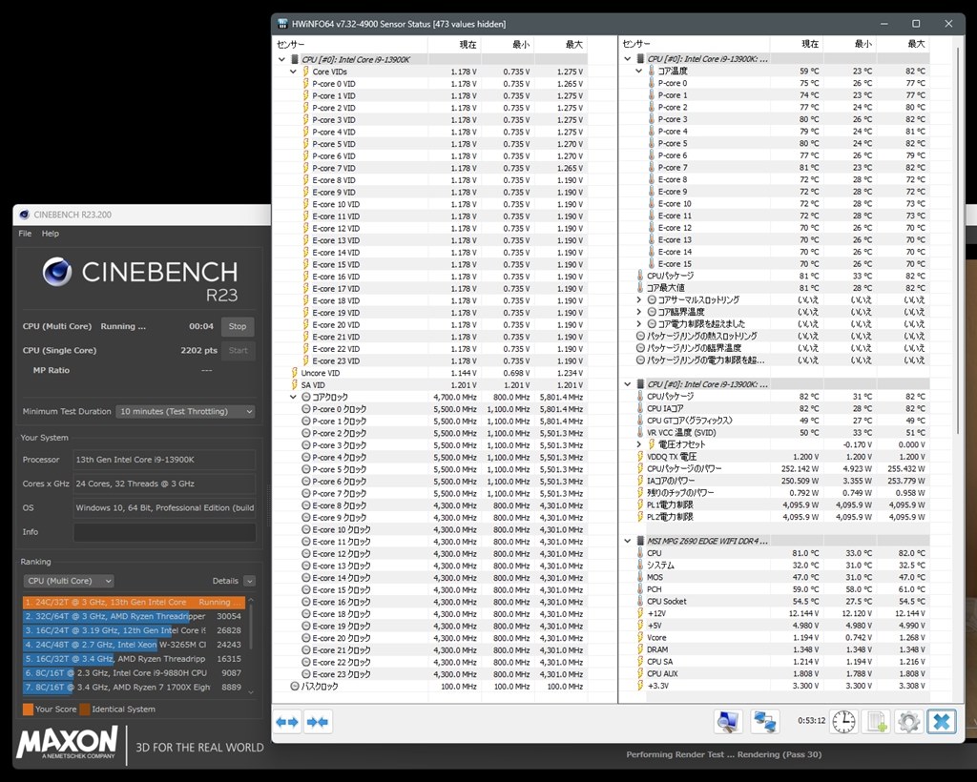Collapse left CPU [#0] Core i9-13900K section
Screen dimensions: 977x782
pos(281,60)
